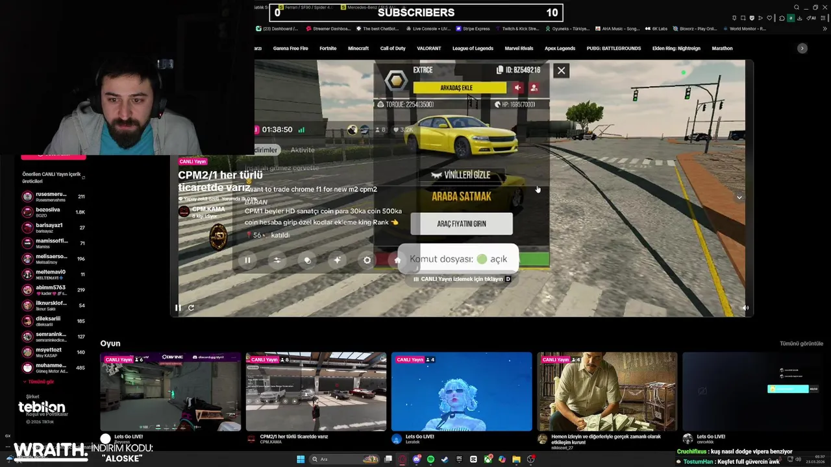Open the gear settings icon in overlay
Image resolution: width=831 pixels, height=467 pixels.
pos(367,260)
